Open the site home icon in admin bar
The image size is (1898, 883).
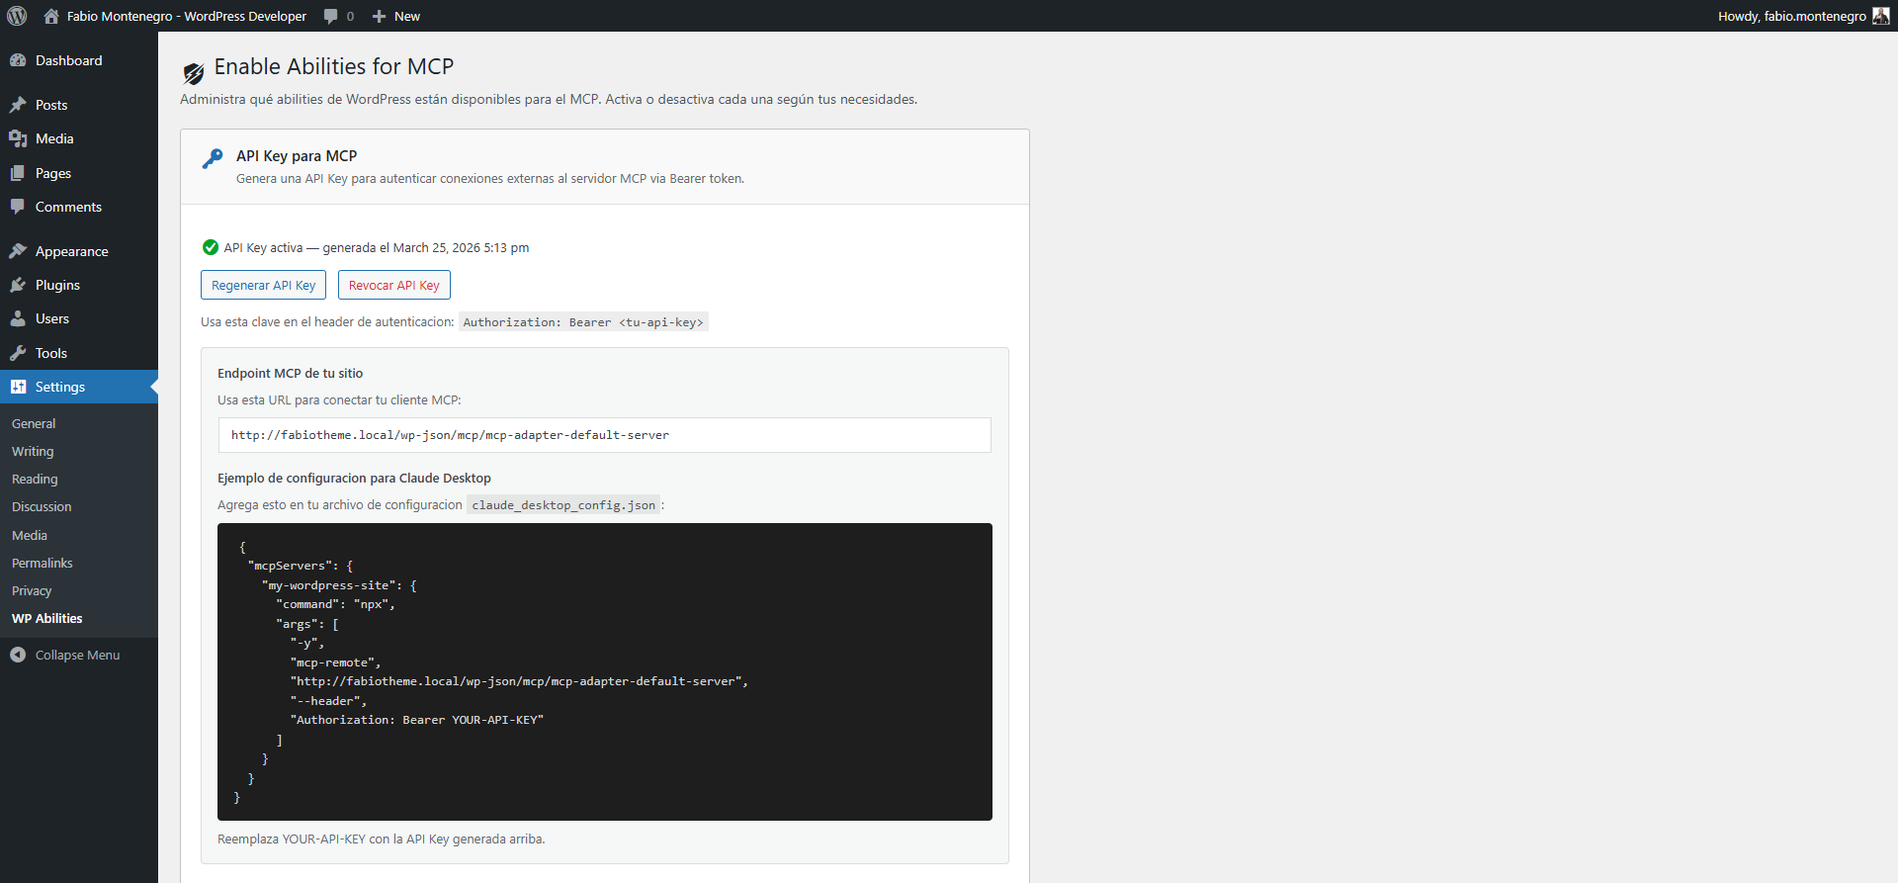[52, 16]
